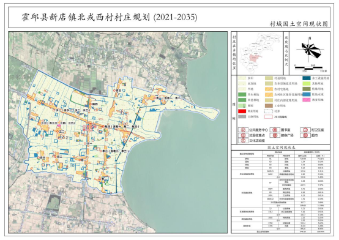Click the dark teal 水工设施用地 swatch
339x240 pixels.
[x=307, y=78]
